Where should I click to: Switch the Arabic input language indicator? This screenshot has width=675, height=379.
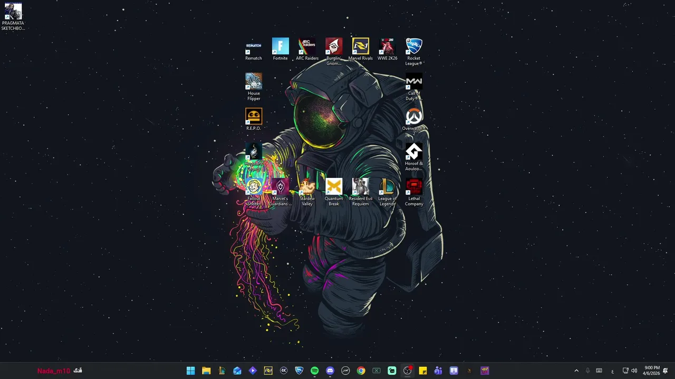coord(612,371)
